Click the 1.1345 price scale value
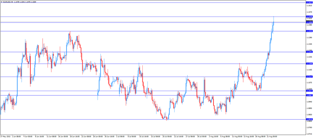Screen dimensions: 313x138 pos(310,44)
